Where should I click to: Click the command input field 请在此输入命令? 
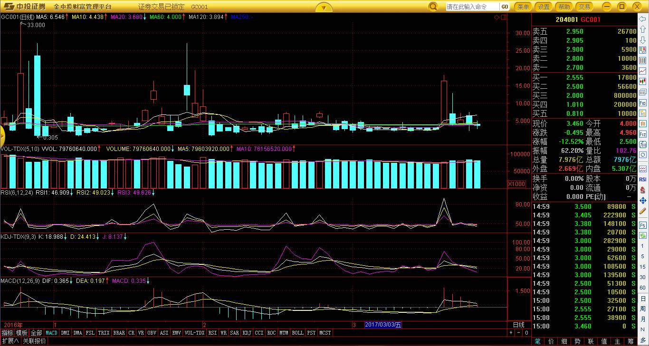[x=472, y=7]
